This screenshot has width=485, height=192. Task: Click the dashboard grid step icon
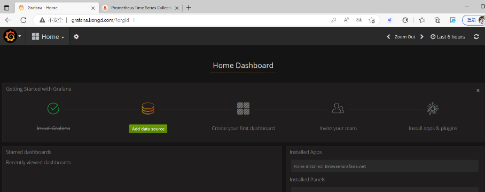tap(243, 109)
